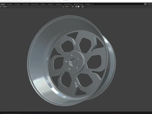Switch to the Layout workspace tab

point(3,4)
